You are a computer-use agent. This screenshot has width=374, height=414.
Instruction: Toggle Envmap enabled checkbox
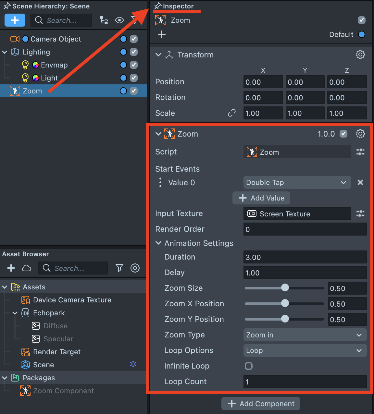click(x=134, y=65)
